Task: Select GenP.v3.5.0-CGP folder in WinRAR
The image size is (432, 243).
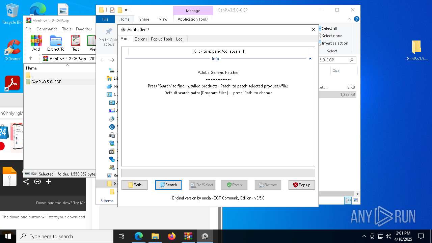Action: click(60, 82)
